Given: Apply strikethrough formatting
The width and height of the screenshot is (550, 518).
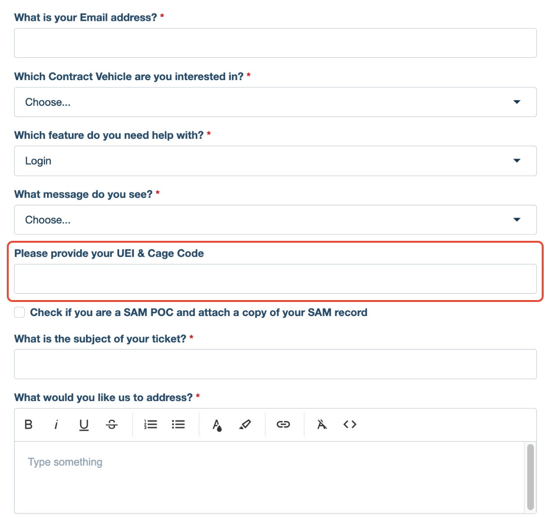Looking at the screenshot, I should coord(111,424).
